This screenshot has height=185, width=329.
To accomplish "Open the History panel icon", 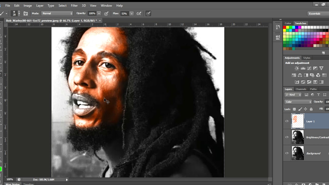I will point(278,27).
